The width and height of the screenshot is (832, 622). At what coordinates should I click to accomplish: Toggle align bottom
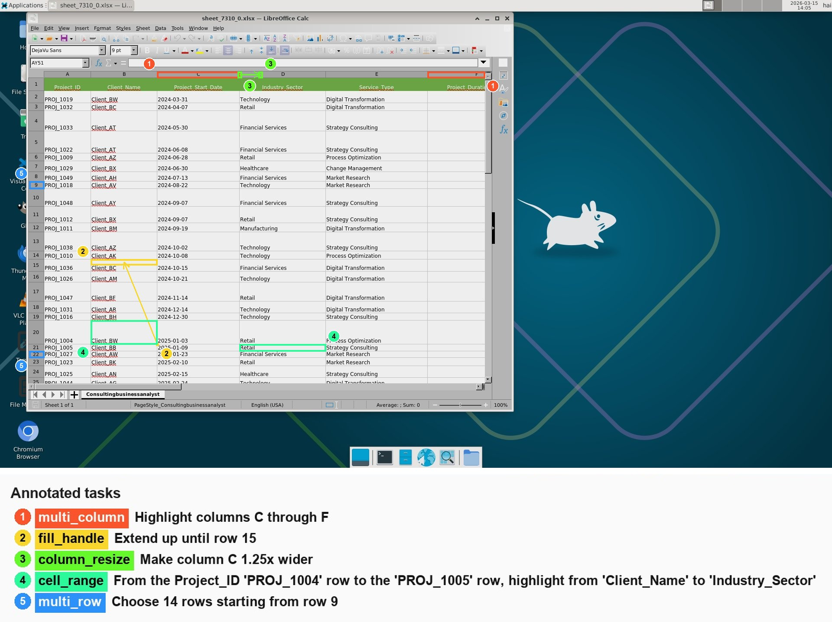point(271,51)
